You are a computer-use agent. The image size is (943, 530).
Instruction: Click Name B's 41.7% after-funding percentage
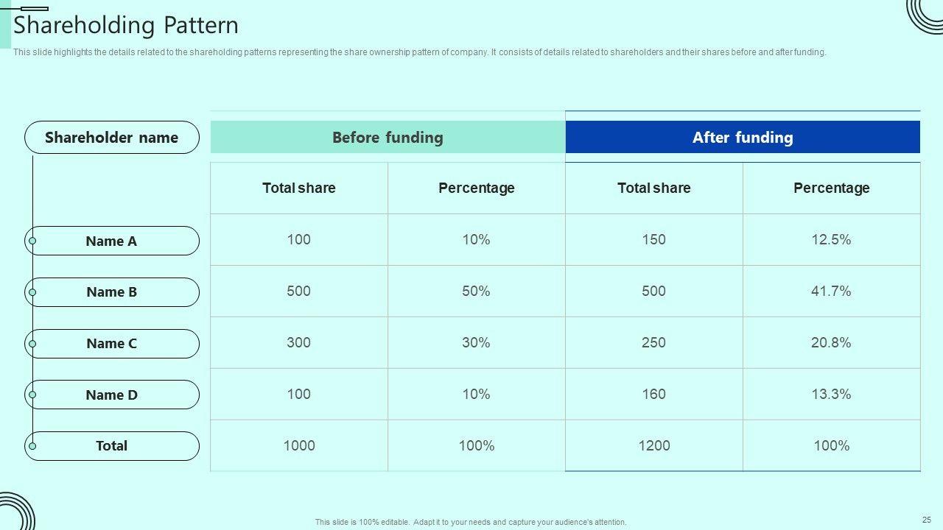[x=831, y=291]
